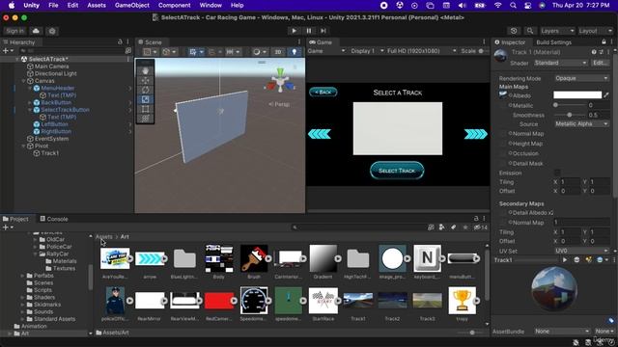The height and width of the screenshot is (347, 618).
Task: Open the Display 1 dropdown in Game view
Action: [367, 51]
